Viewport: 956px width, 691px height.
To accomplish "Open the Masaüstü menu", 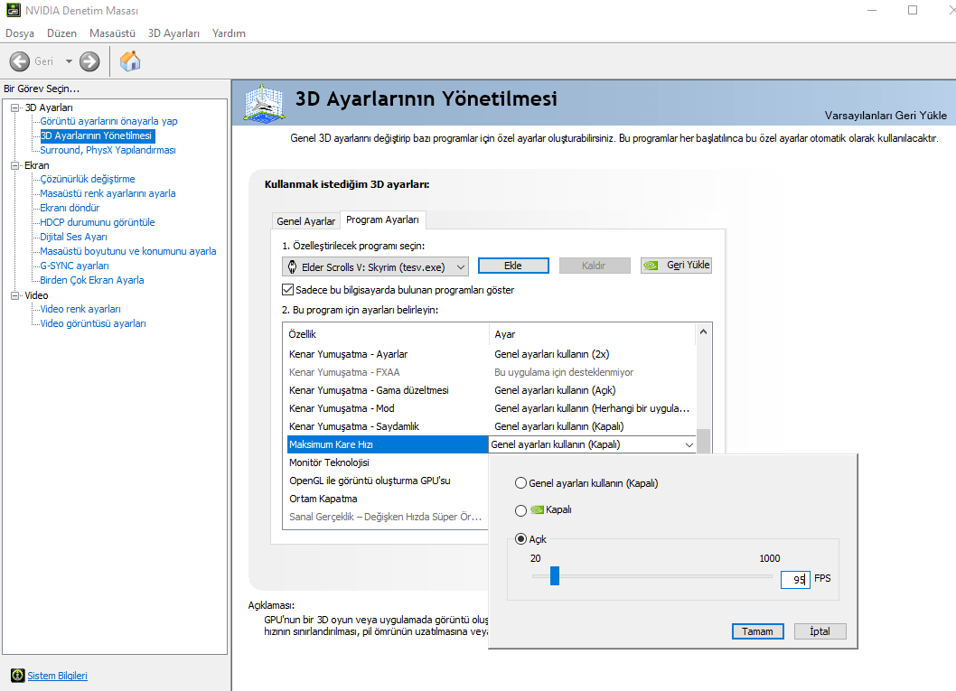I will (x=112, y=33).
